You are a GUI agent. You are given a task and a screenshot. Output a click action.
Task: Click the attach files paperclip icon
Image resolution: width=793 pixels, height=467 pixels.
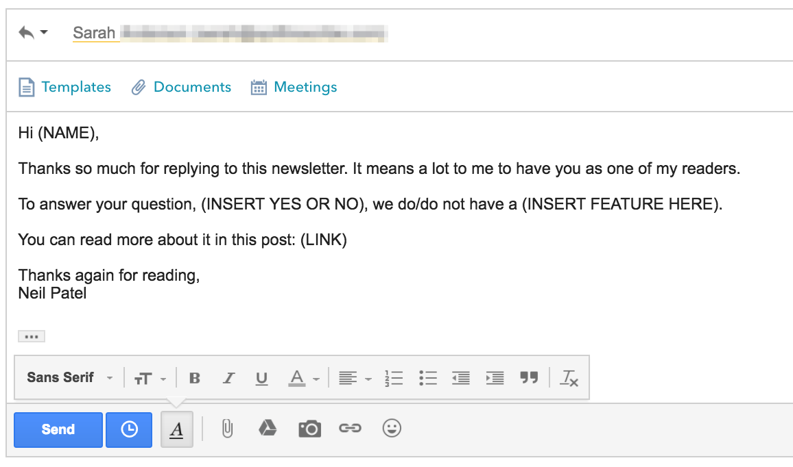(228, 429)
